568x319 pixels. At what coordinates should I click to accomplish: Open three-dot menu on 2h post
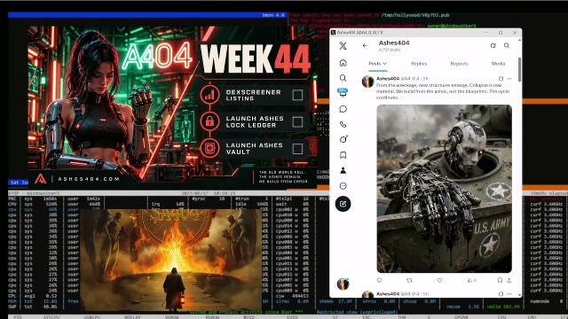509,79
